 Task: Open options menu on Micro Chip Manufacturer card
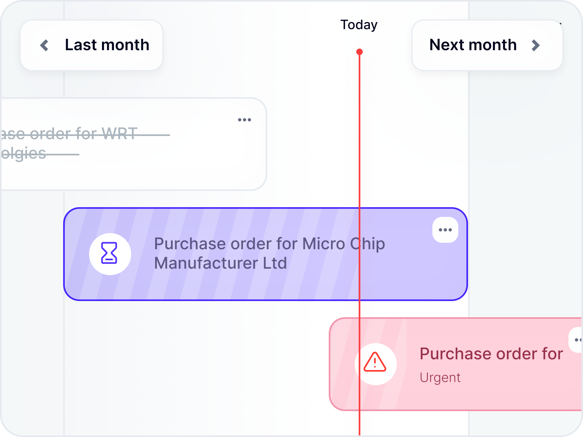pyautogui.click(x=445, y=230)
